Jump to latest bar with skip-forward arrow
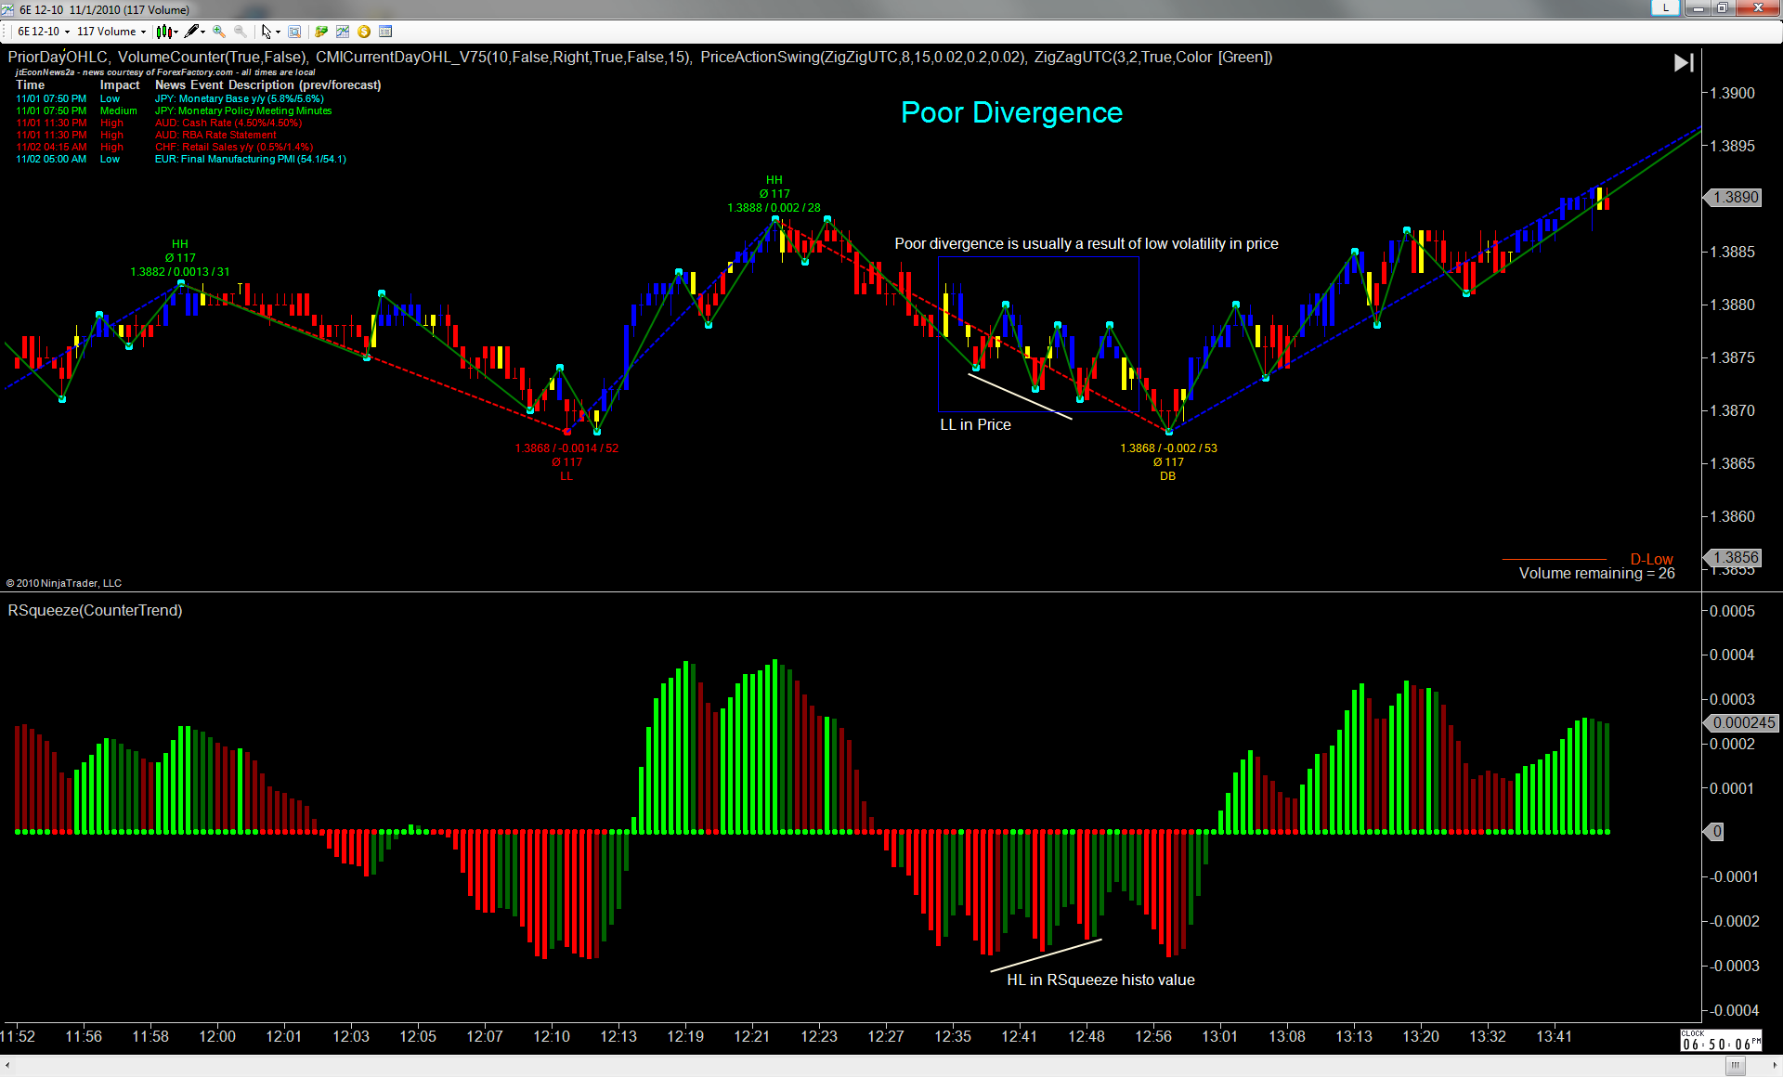The width and height of the screenshot is (1783, 1077). click(x=1684, y=63)
